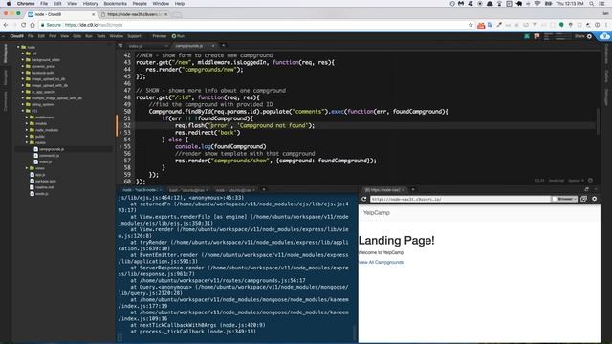Expand the views folder

click(27, 168)
